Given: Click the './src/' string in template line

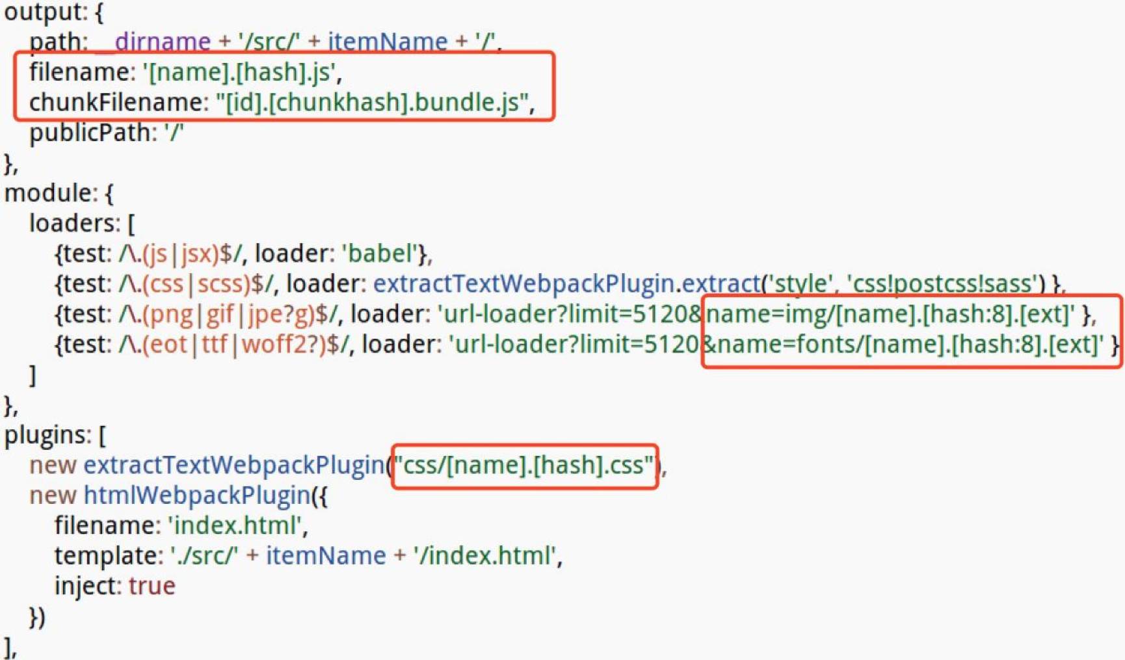Looking at the screenshot, I should pos(204,556).
